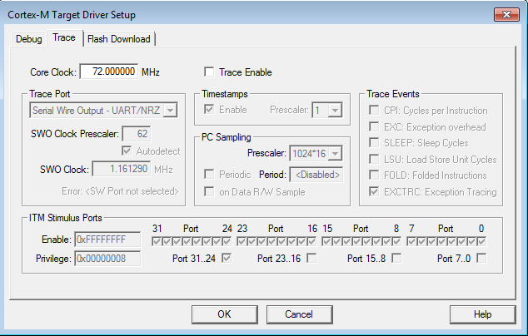The width and height of the screenshot is (528, 336).
Task: Enable SLEEP: Sleep Cycles checkbox
Action: click(x=374, y=142)
